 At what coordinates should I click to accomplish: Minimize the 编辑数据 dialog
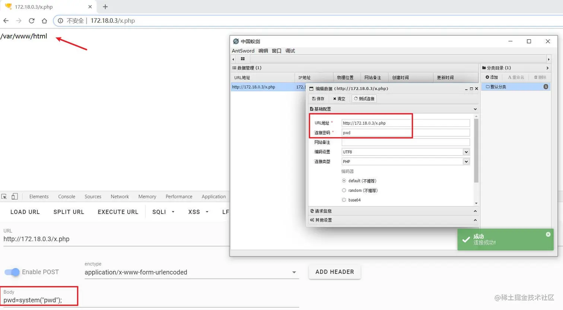point(466,89)
